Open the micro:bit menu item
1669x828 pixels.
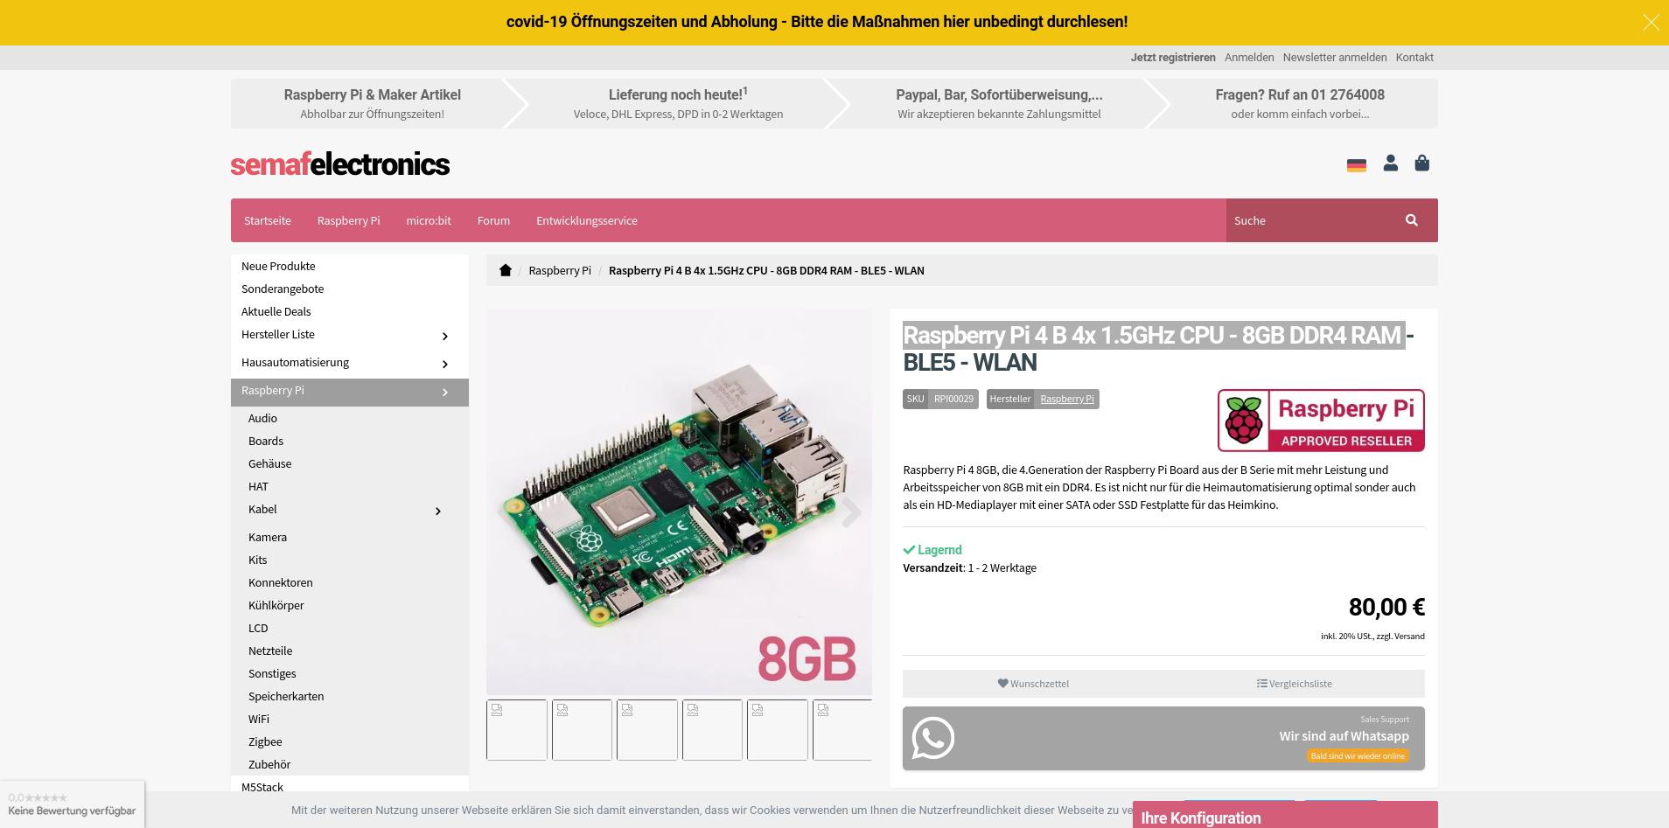(429, 220)
